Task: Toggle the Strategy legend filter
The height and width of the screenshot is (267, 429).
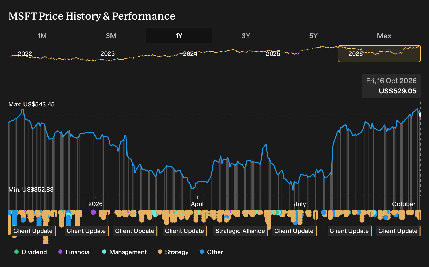Action: [173, 252]
